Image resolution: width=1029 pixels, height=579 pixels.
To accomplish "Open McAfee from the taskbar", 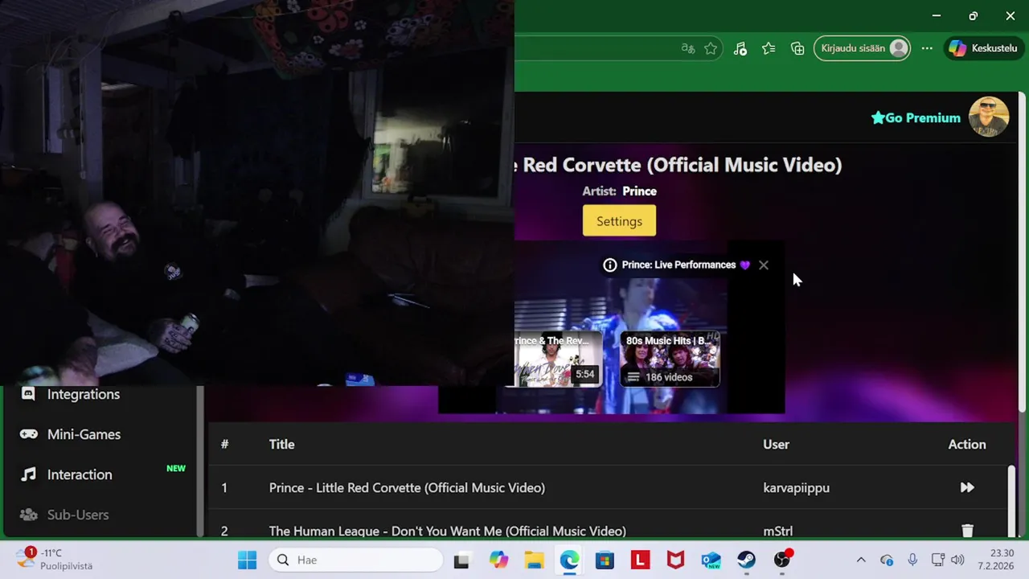I will pyautogui.click(x=675, y=560).
